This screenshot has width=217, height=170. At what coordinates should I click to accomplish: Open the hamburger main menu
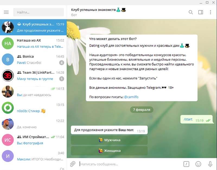click(6, 12)
